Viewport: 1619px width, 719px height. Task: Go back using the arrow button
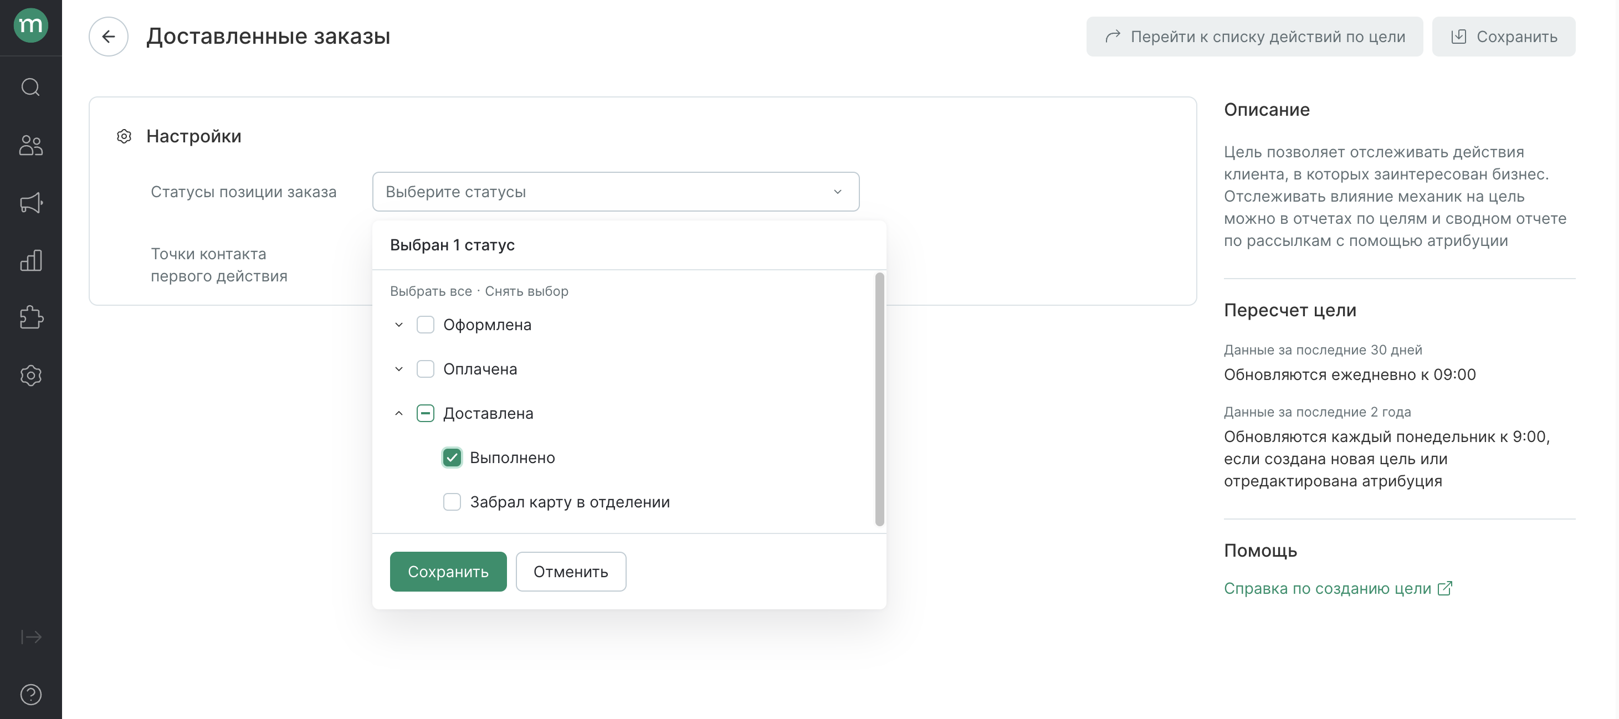tap(108, 37)
